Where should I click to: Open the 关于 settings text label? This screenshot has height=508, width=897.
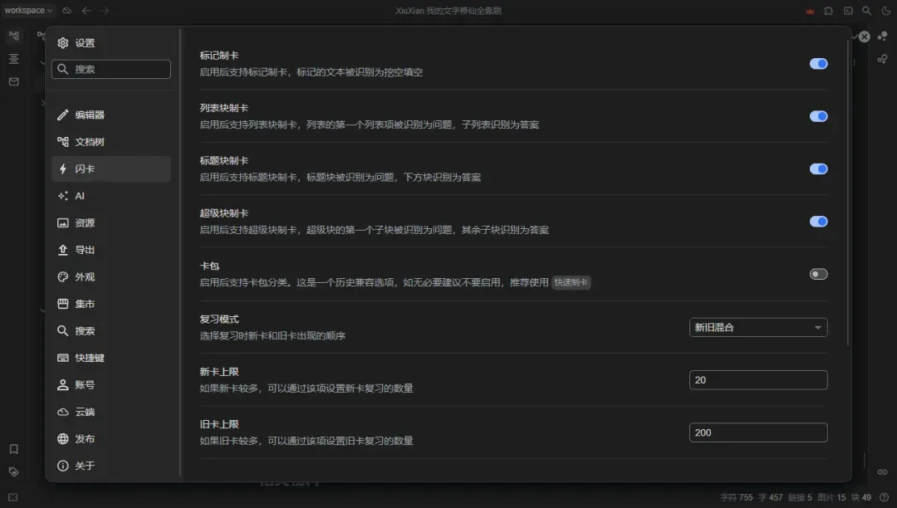(x=85, y=466)
